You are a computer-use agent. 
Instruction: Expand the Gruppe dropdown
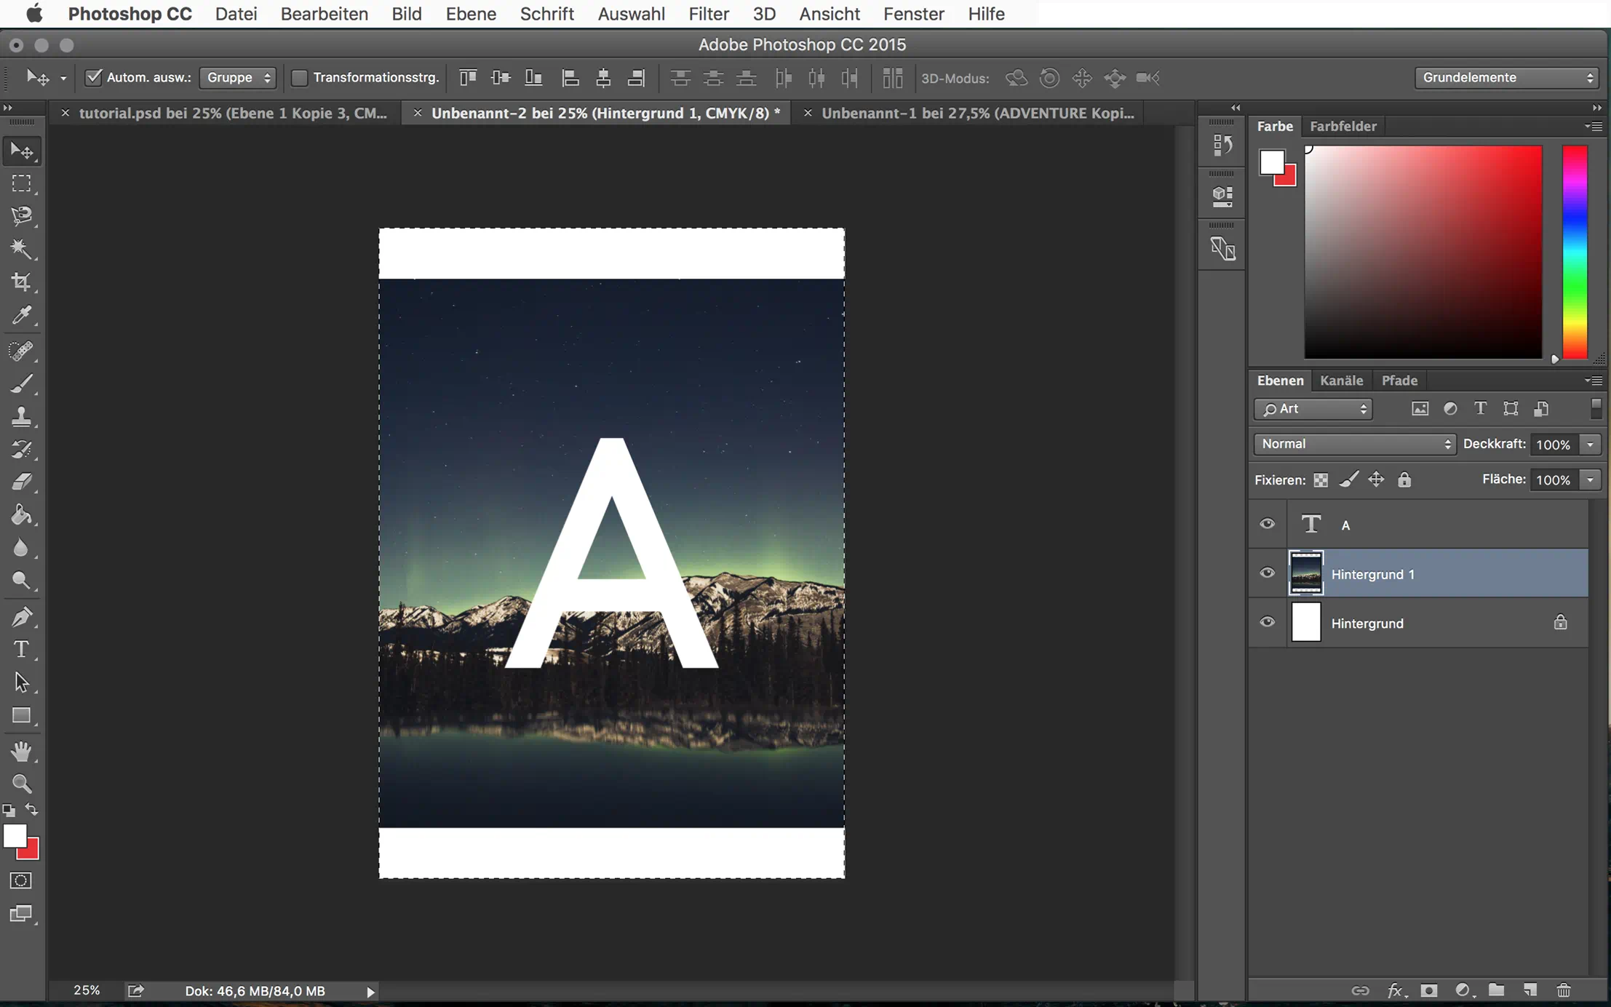pos(238,77)
